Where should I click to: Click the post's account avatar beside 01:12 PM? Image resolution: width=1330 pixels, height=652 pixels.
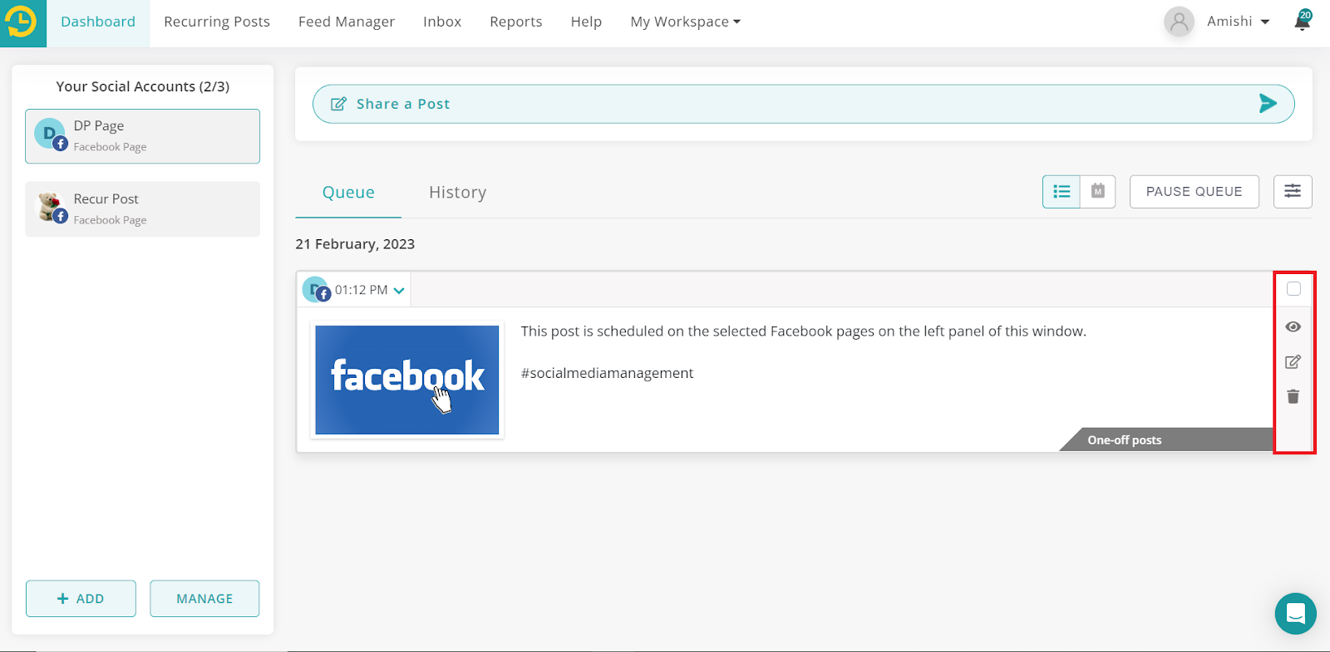coord(317,290)
